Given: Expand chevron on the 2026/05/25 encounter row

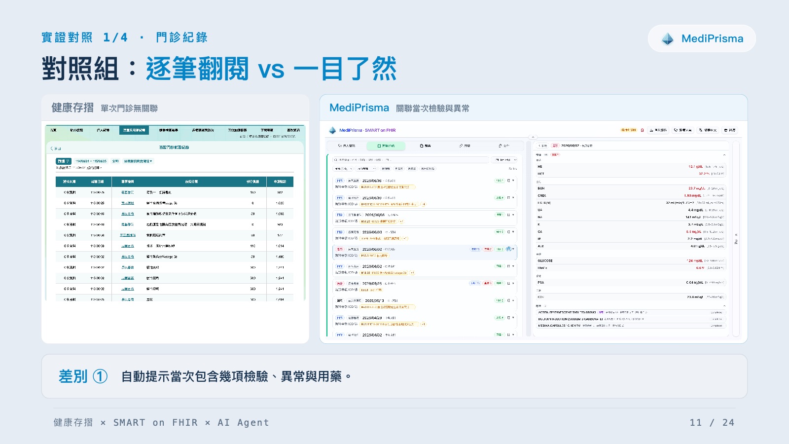Looking at the screenshot, I should click(x=513, y=283).
